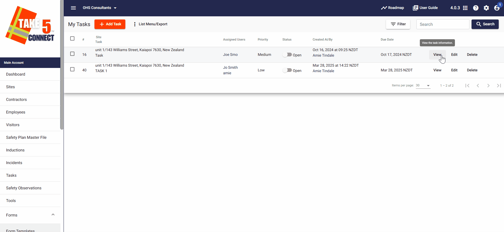Viewport: 504px width, 232px height.
Task: Open the Roadmap link
Action: pos(392,8)
